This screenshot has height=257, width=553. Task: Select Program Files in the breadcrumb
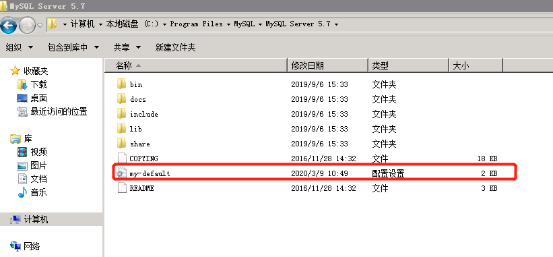pyautogui.click(x=197, y=24)
